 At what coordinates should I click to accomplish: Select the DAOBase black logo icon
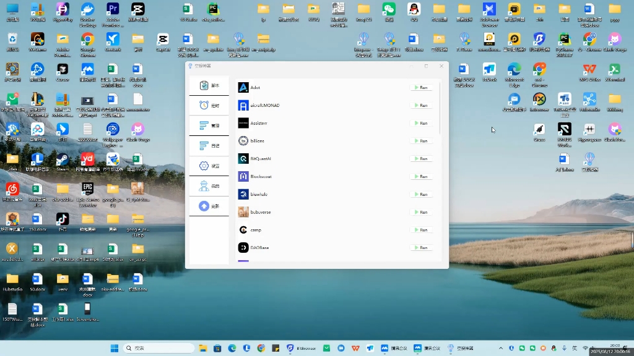(x=243, y=247)
